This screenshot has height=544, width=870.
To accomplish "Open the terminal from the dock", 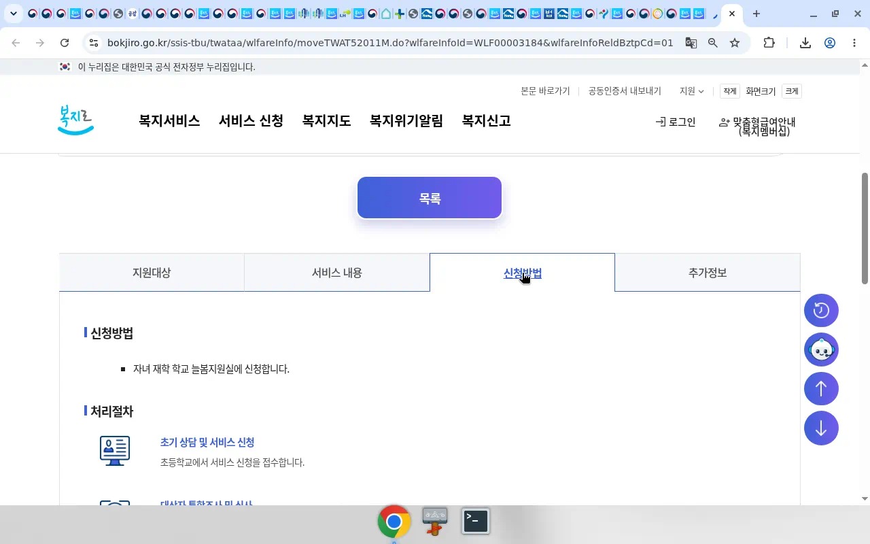I will (476, 521).
